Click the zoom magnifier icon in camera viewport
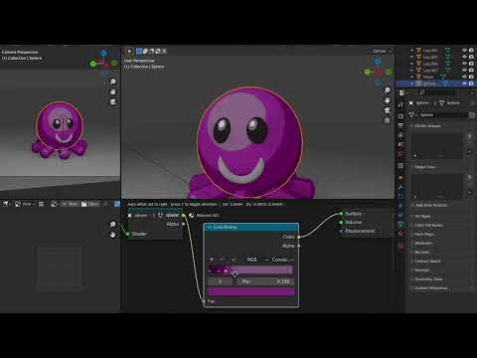477x358 pixels. [113, 82]
